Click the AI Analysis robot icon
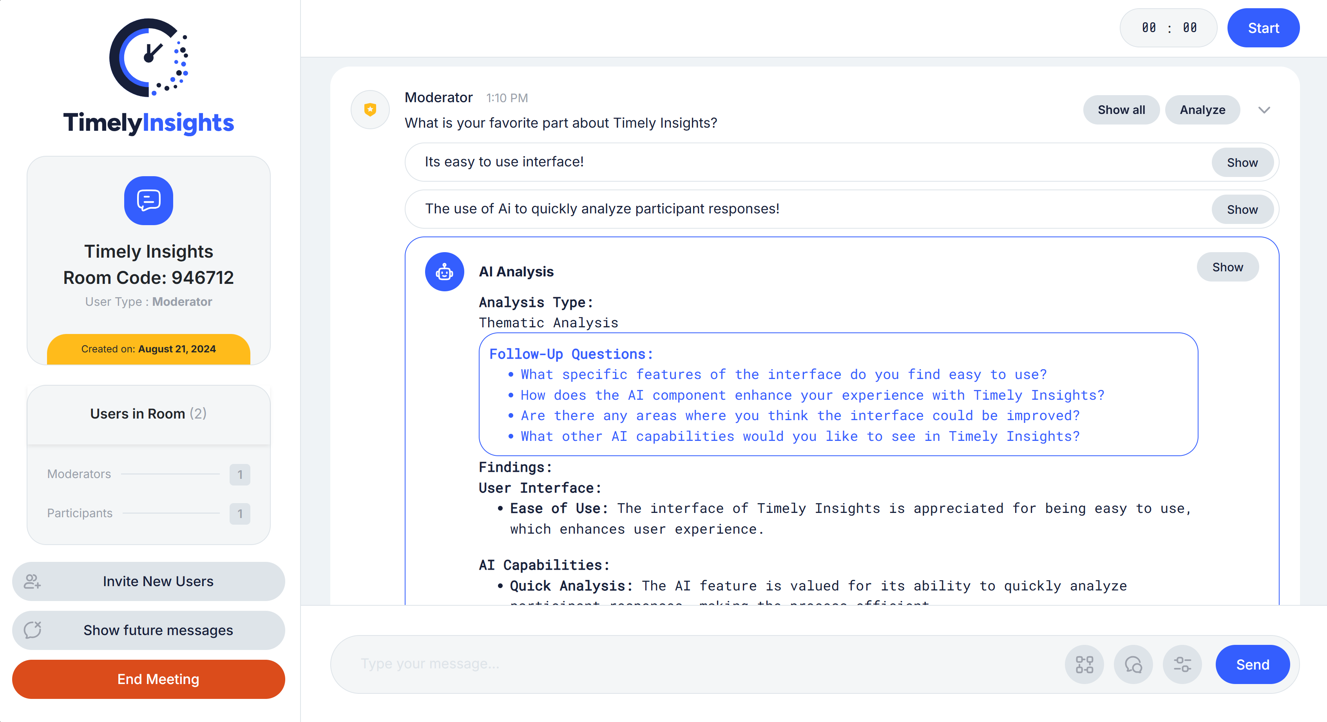Viewport: 1327px width, 722px height. 444,271
